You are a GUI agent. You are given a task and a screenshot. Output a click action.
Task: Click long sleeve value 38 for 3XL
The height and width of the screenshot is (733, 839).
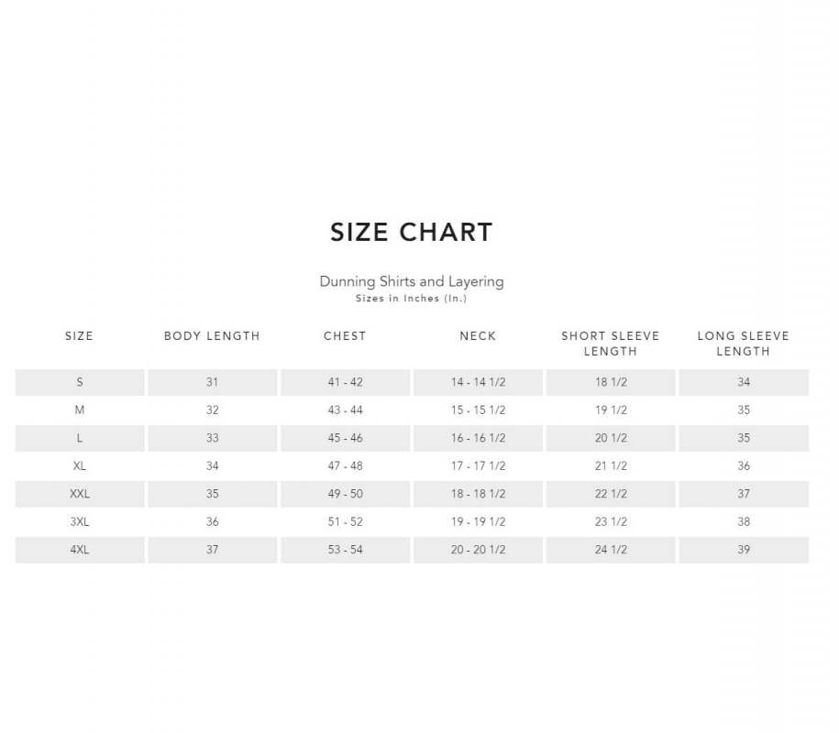744,521
